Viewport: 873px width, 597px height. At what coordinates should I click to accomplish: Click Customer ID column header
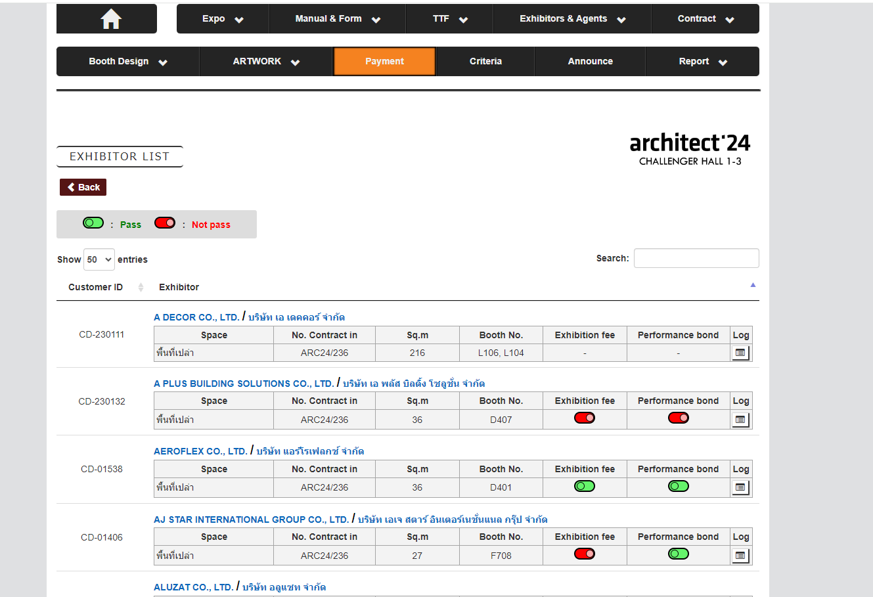95,287
